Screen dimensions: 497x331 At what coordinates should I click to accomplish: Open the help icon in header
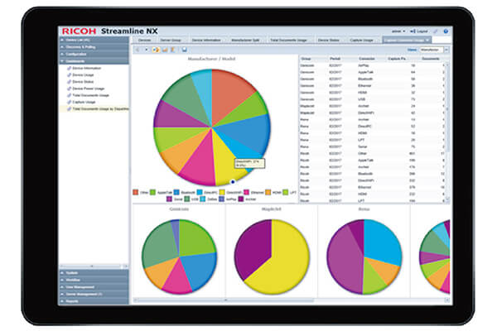click(x=446, y=31)
